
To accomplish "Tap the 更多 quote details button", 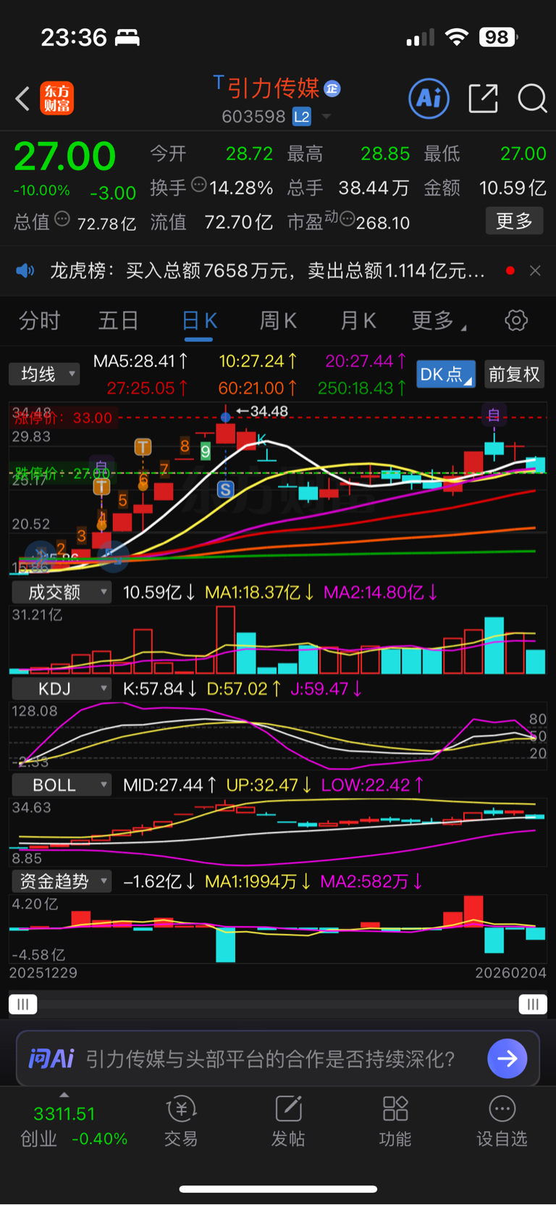I will click(x=514, y=220).
